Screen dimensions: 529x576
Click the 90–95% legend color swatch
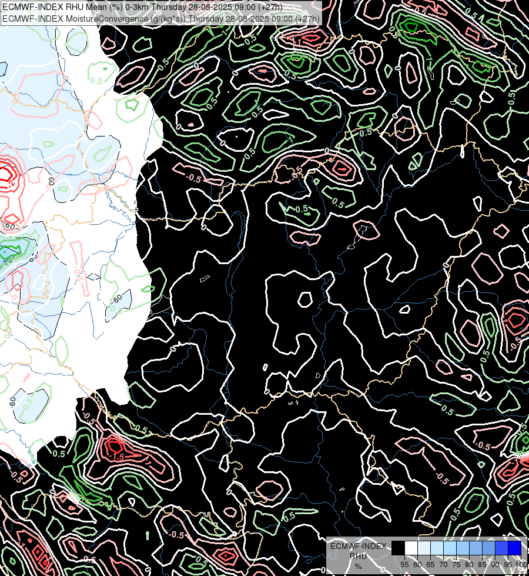[501, 548]
